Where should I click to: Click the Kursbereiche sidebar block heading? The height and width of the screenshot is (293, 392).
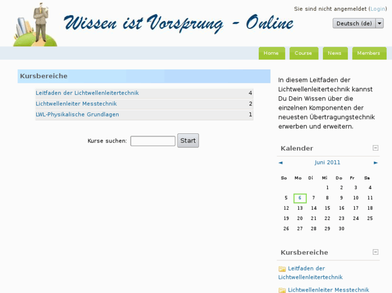304,252
